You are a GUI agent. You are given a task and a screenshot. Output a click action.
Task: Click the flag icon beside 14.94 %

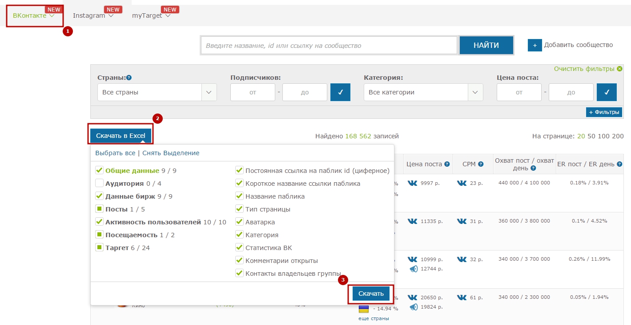tap(363, 309)
